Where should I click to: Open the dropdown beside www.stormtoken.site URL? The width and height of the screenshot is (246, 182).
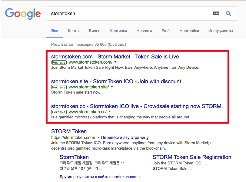tap(111, 87)
